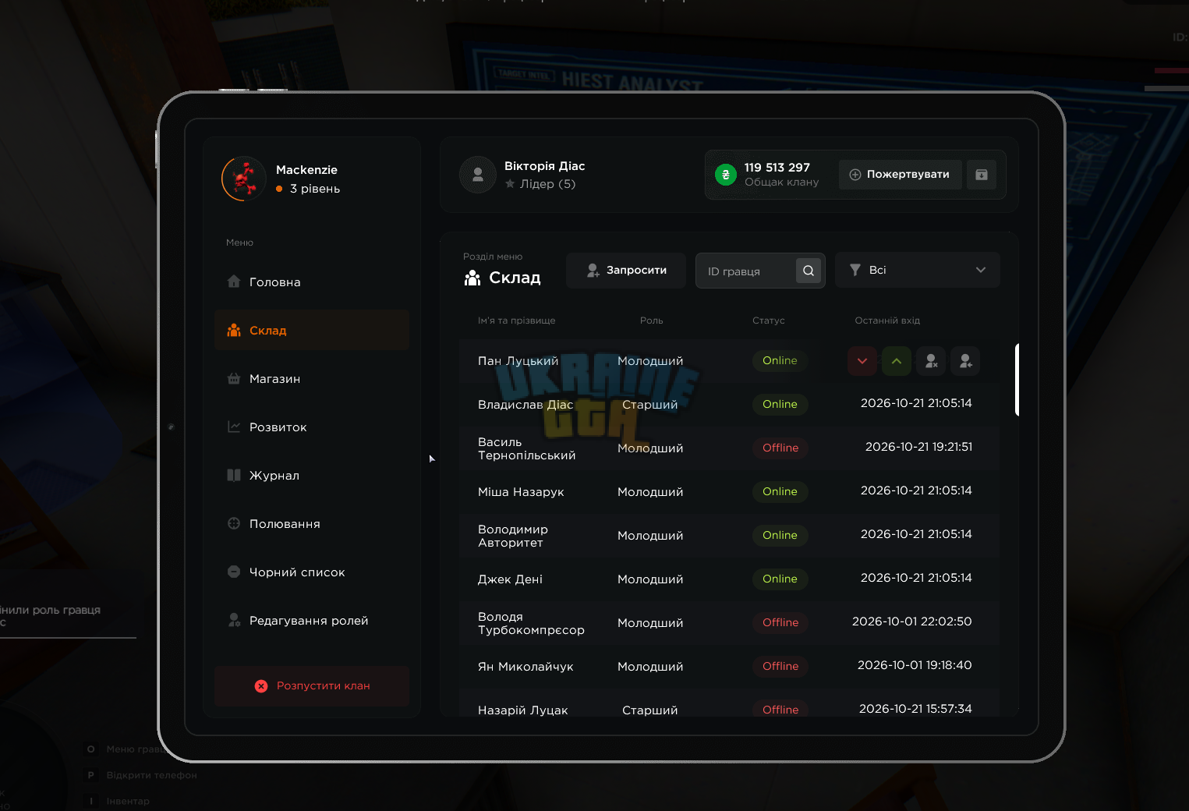Click the clan fund amount 119 513 297
The height and width of the screenshot is (811, 1189).
pyautogui.click(x=777, y=168)
